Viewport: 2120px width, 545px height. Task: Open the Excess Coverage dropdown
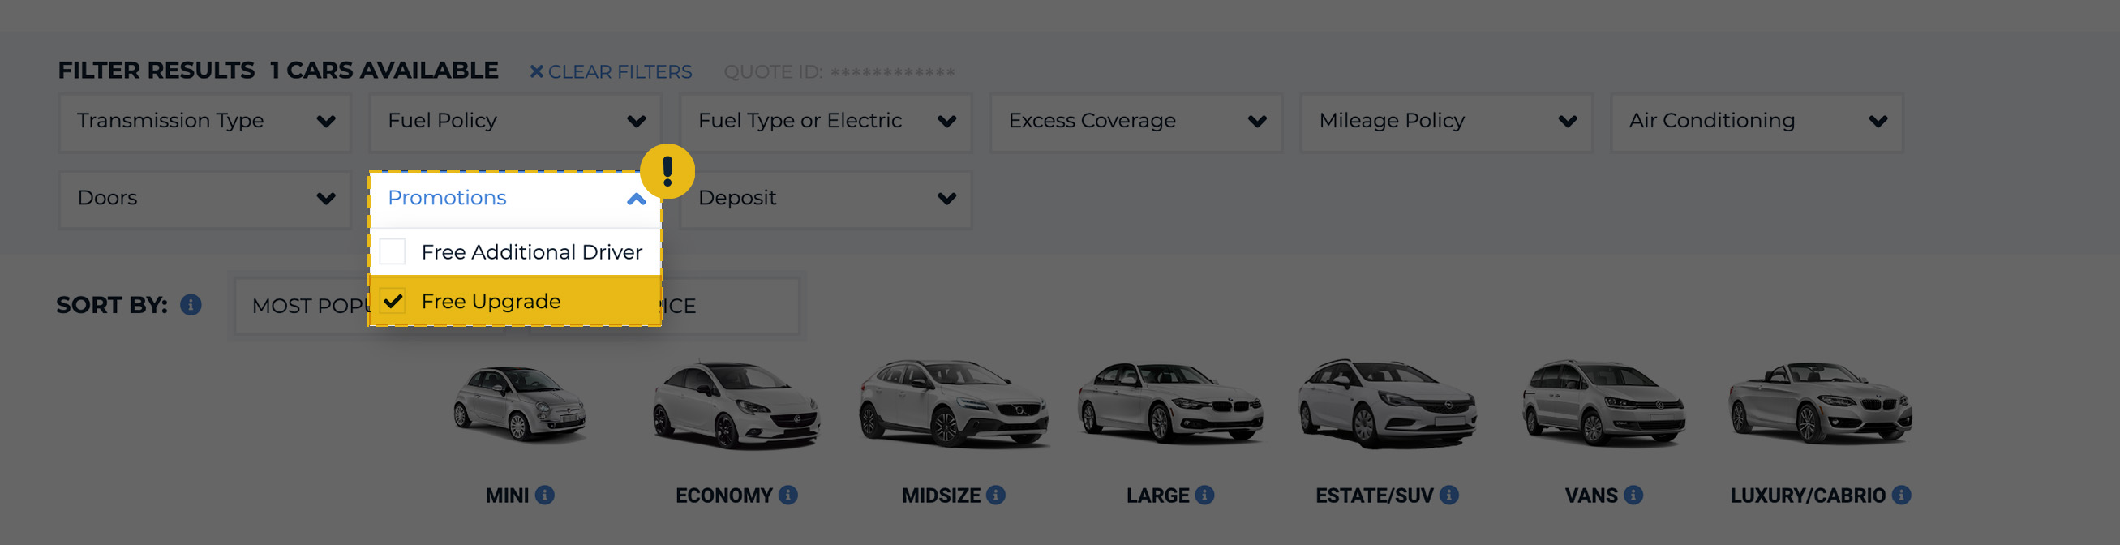point(1135,122)
